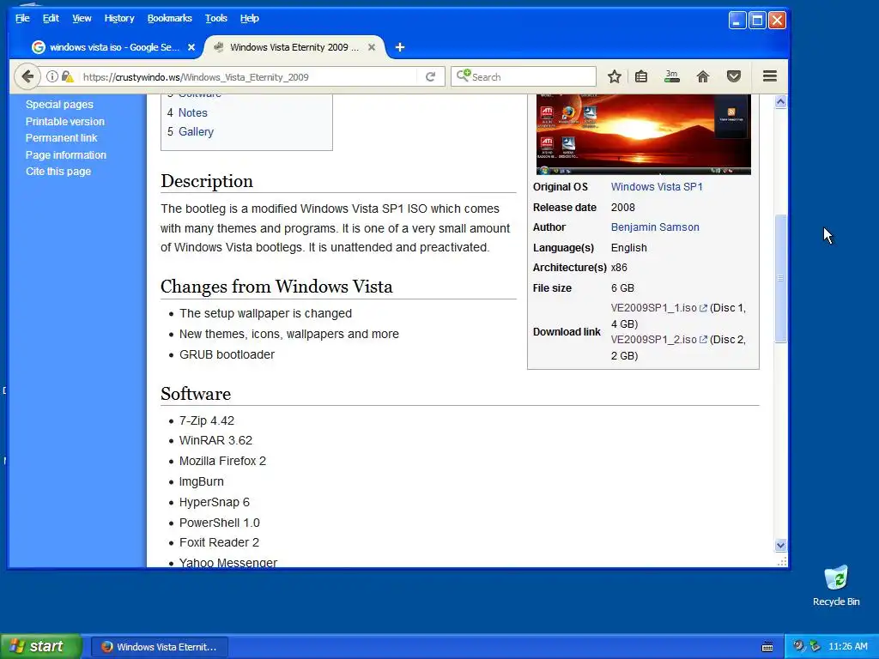Open Recycle Bin on desktop

[x=836, y=586]
